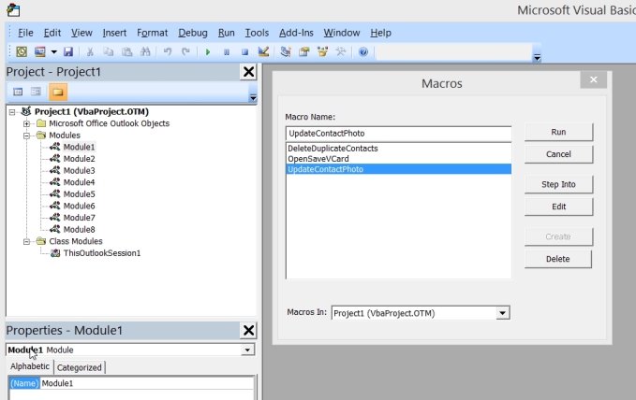Viewport: 636px width, 400px height.
Task: Select Module1 in project tree
Action: [x=79, y=147]
